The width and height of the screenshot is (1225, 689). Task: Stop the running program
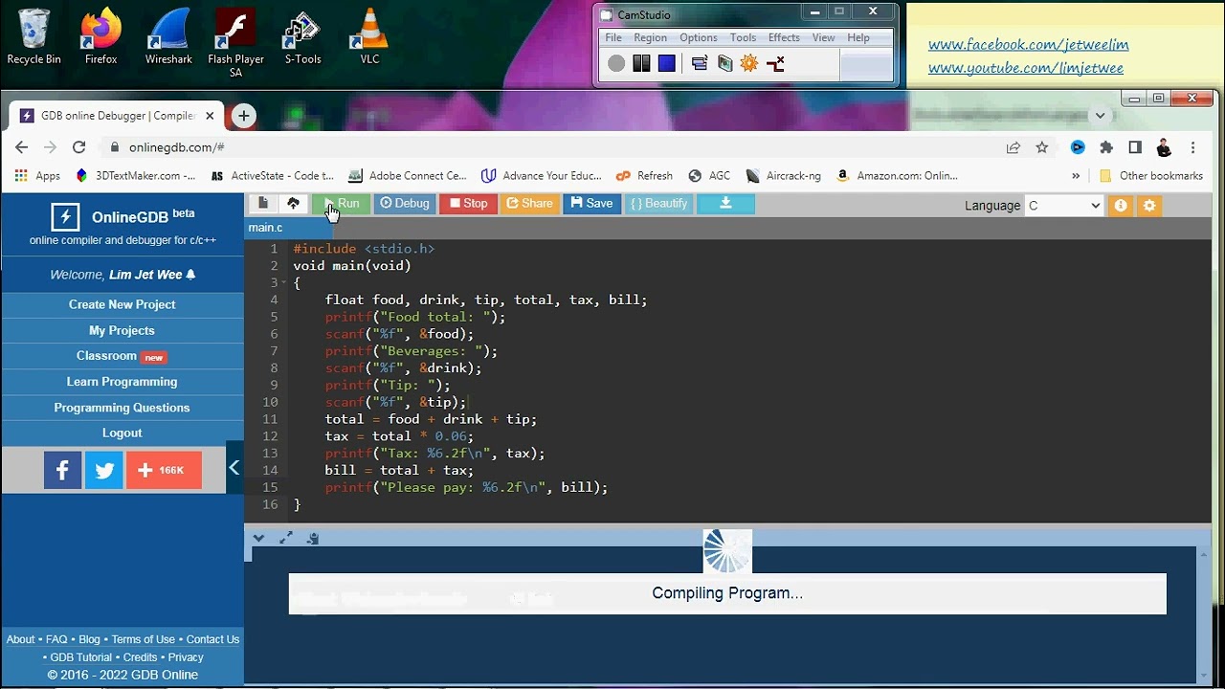tap(469, 203)
